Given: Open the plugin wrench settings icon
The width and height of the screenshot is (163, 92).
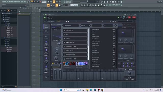Looking at the screenshot, I should click(52, 18).
